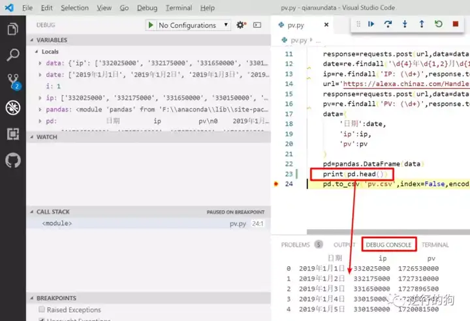Viewport: 470px width, 321px height.
Task: Switch to the DEBUG CONSOLE panel tab
Action: pos(388,245)
